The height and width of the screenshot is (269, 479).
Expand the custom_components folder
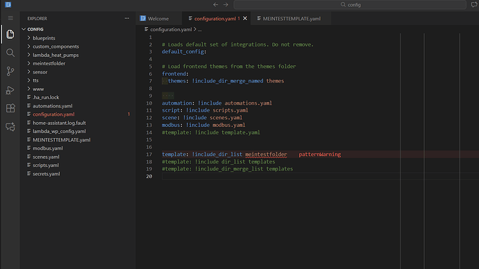coord(28,46)
